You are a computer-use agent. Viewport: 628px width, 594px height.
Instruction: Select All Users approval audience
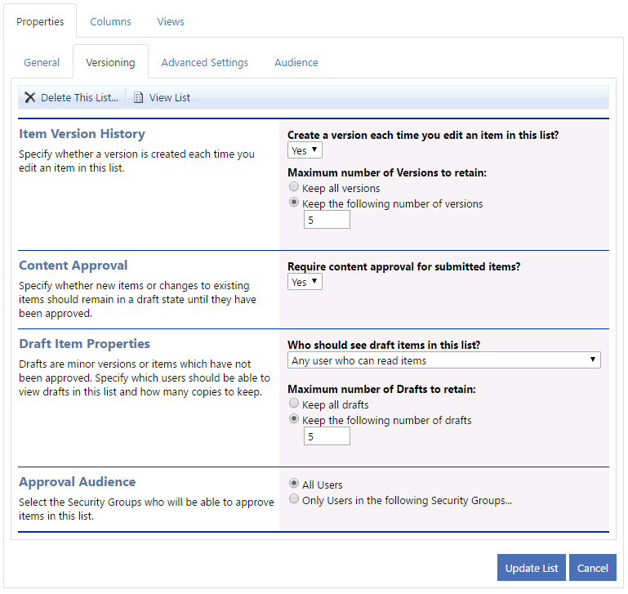[x=294, y=484]
